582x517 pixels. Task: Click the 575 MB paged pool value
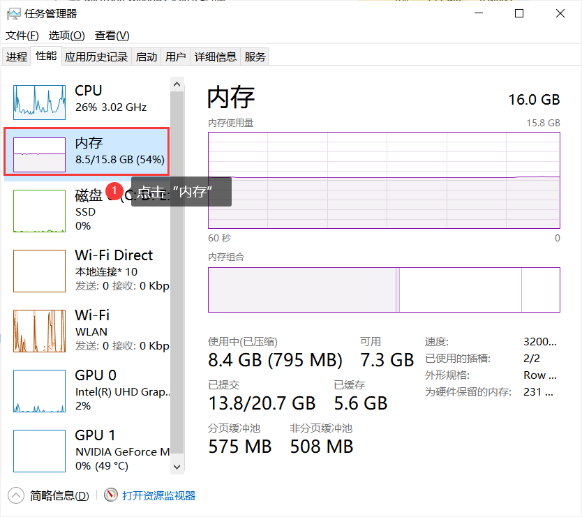240,447
